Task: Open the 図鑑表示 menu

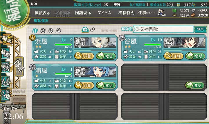Action: pyautogui.click(x=83, y=13)
